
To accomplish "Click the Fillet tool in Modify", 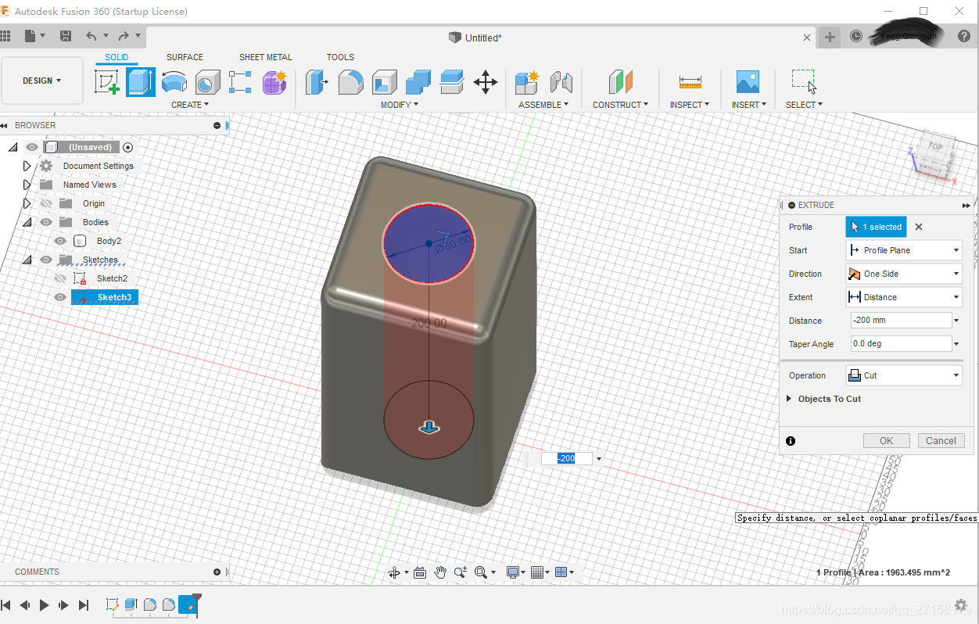I will [x=350, y=81].
